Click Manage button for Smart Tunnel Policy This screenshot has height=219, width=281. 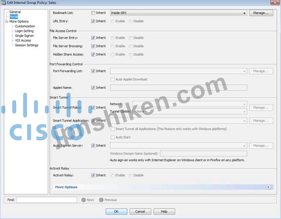pyautogui.click(x=261, y=107)
